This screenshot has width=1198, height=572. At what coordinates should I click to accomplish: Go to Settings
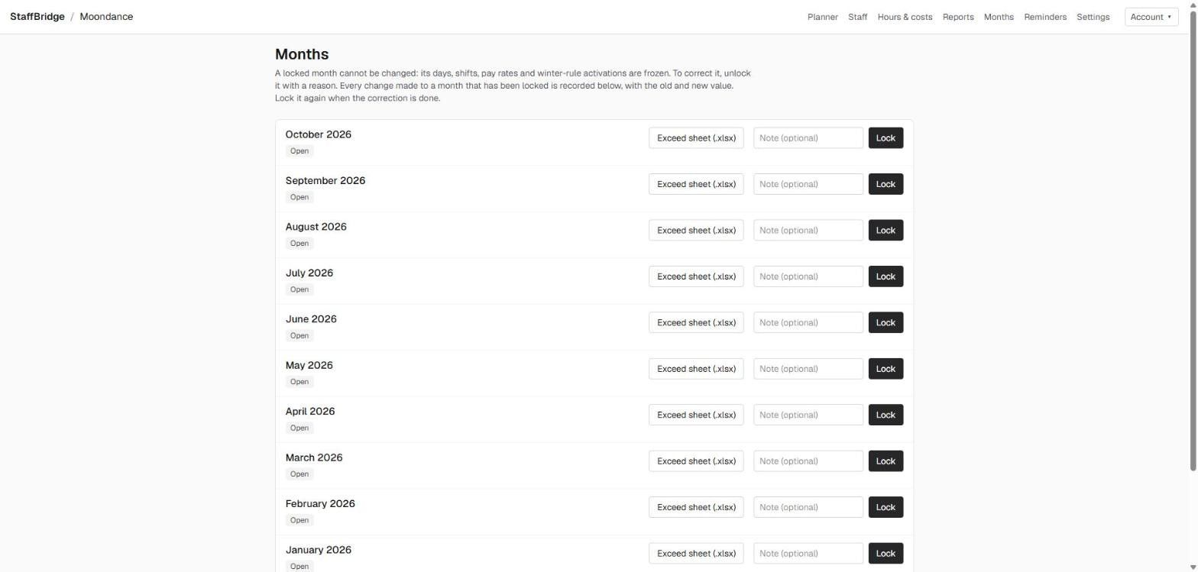(1093, 17)
